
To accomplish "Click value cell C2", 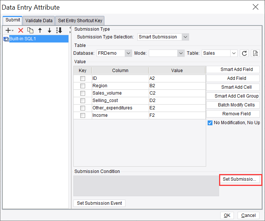I will tap(177, 93).
